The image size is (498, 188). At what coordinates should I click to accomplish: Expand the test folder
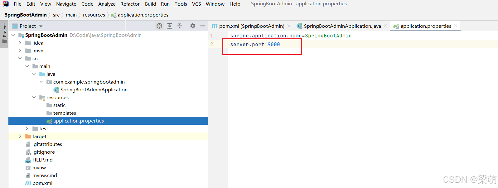(27, 128)
